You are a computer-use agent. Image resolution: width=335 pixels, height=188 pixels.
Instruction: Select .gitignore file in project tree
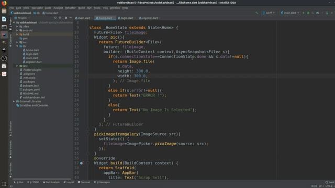(27, 74)
